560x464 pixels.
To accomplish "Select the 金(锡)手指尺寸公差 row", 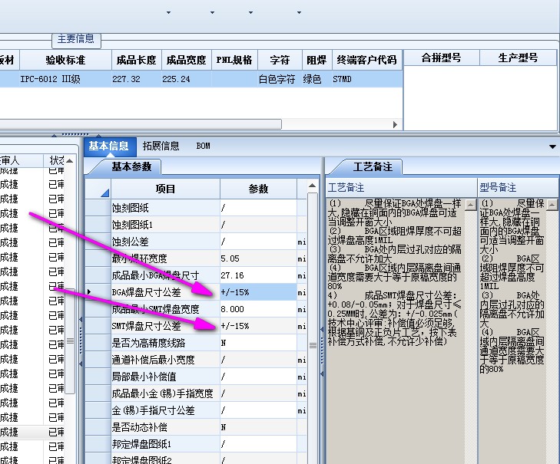I will click(x=196, y=410).
